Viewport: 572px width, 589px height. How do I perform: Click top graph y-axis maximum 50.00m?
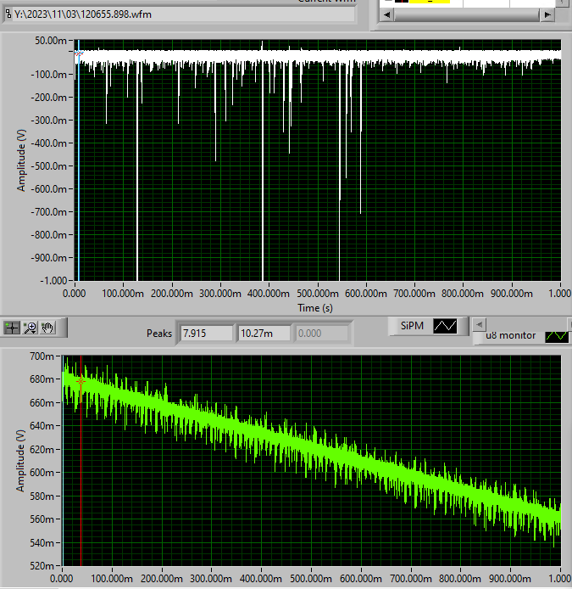point(51,41)
